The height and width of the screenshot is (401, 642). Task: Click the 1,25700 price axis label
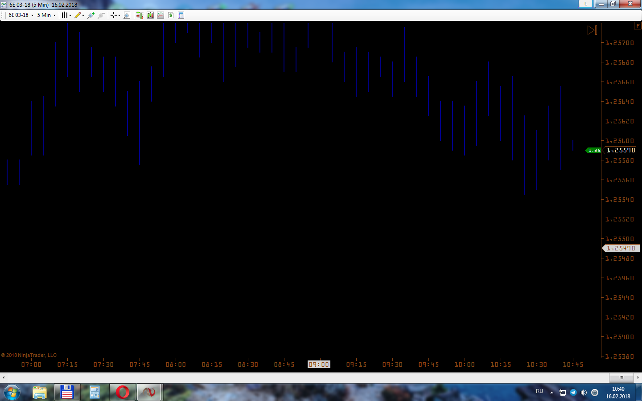pyautogui.click(x=620, y=43)
